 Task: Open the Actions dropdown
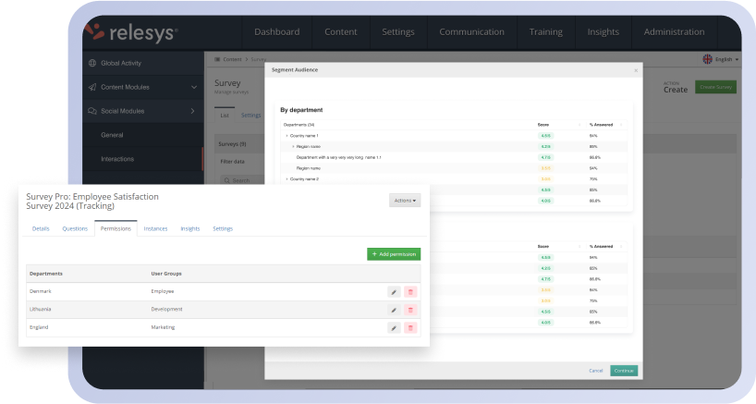pyautogui.click(x=405, y=200)
